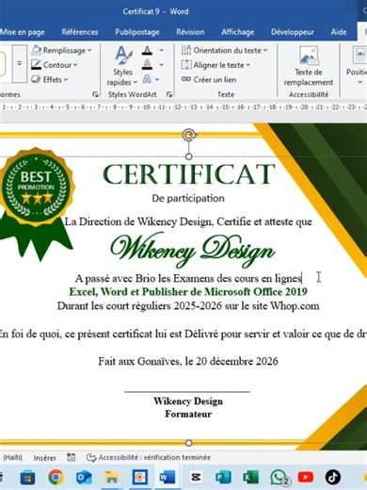Open the Mise en page tab
This screenshot has width=367, height=490.
coord(23,32)
